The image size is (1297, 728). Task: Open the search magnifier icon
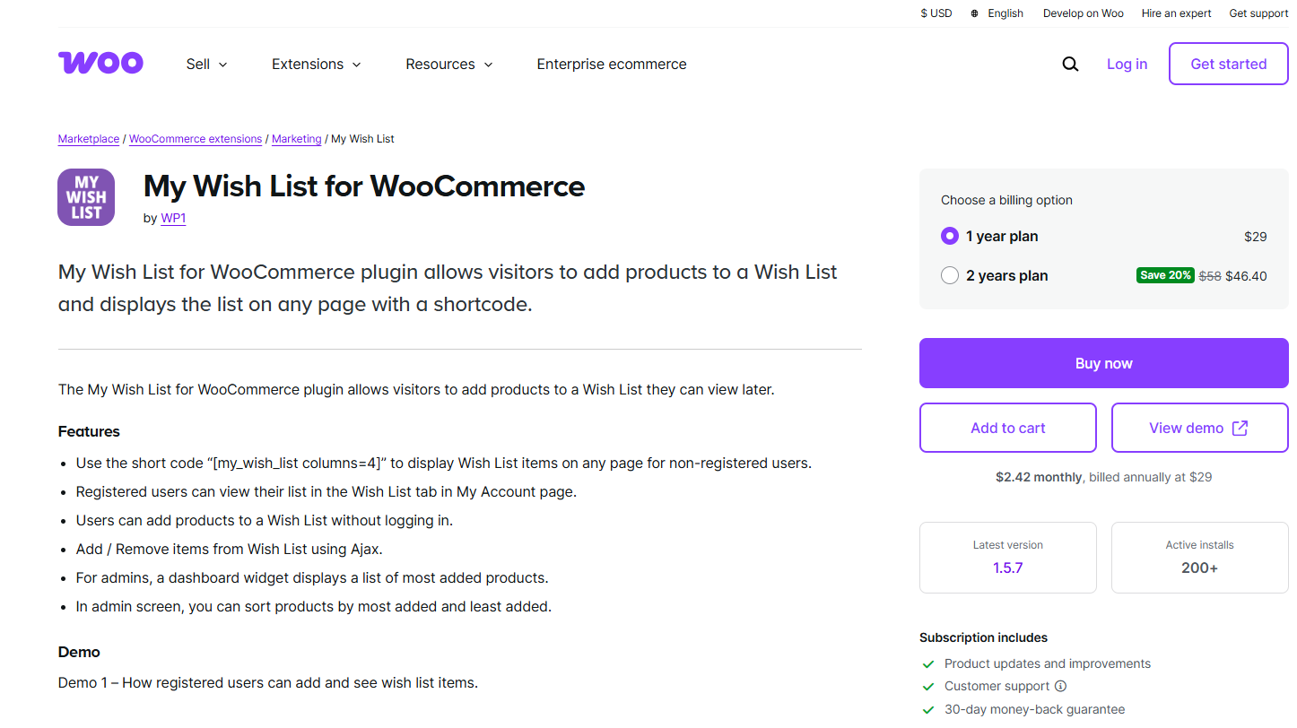[x=1070, y=64]
